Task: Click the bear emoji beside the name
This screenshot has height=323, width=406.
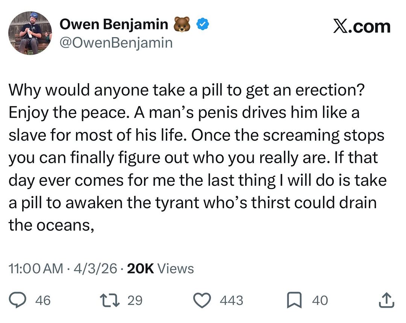Action: 182,25
